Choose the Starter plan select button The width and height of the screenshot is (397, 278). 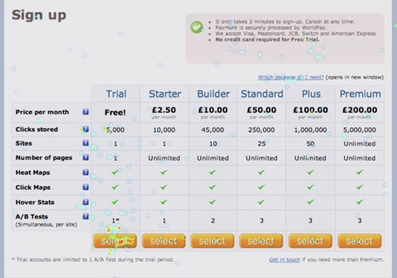point(164,241)
